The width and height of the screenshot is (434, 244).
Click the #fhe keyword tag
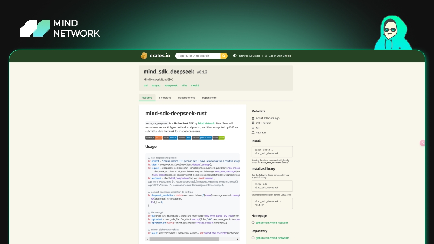184,86
